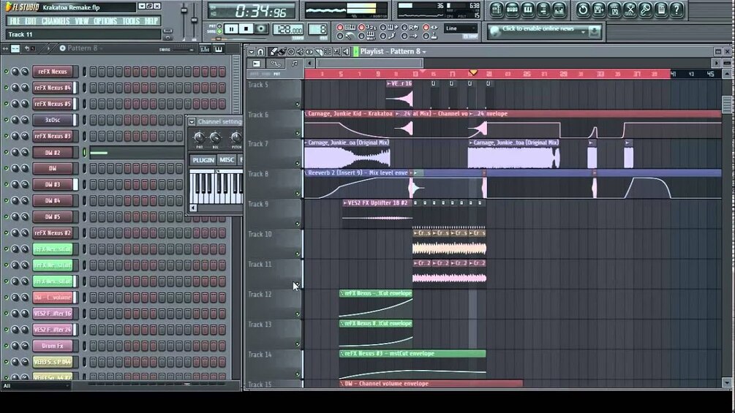Select the Zoom tool in Playlist toolbar
The image size is (735, 413).
point(336,51)
